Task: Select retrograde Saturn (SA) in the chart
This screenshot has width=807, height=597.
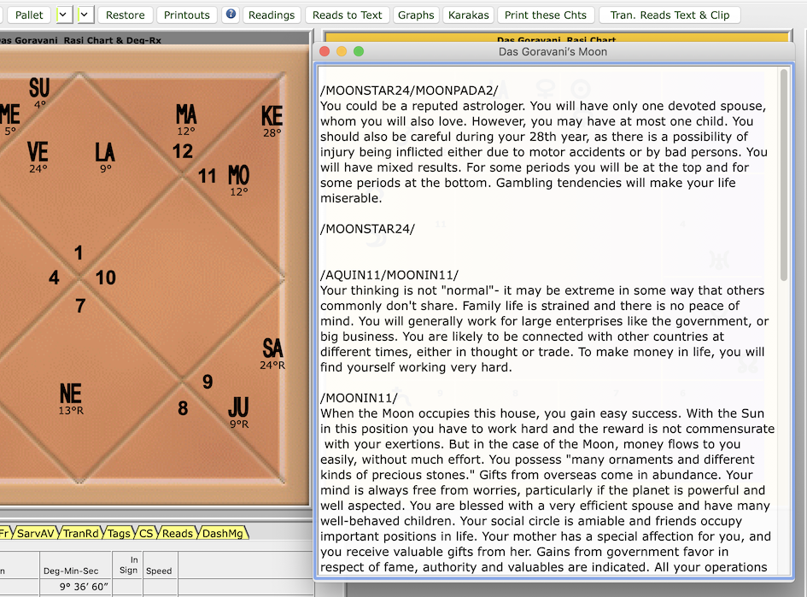Action: point(272,349)
